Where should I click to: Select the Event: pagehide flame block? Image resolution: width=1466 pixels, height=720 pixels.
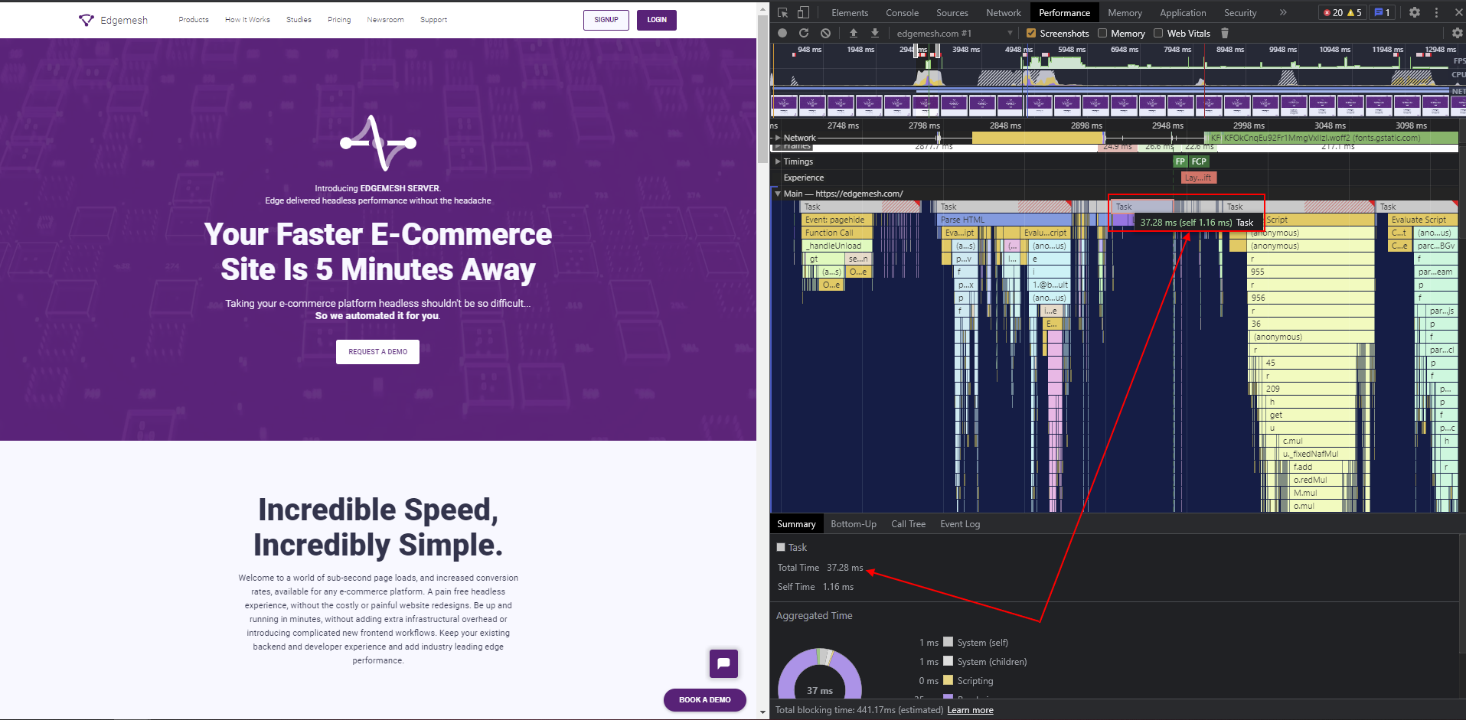(x=837, y=220)
